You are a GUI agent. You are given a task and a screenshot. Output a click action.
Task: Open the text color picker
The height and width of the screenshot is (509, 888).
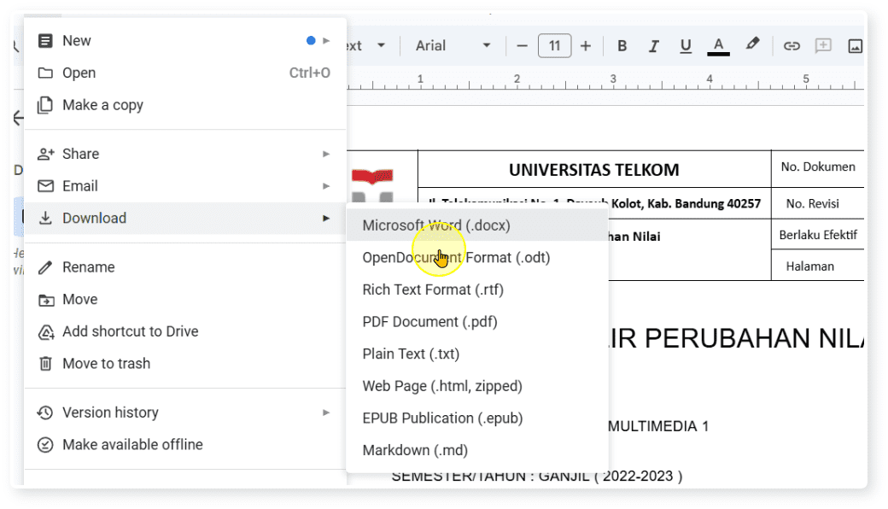pyautogui.click(x=718, y=46)
